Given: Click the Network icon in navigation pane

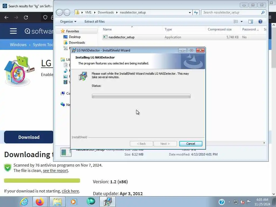Looking at the screenshot, I should click(63, 105).
